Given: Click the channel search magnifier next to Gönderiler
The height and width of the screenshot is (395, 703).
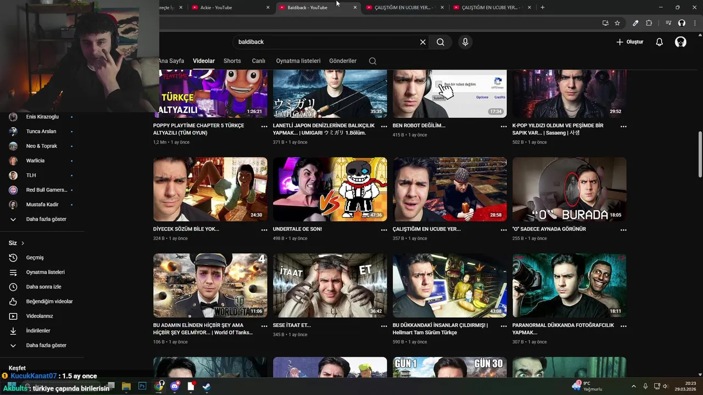Looking at the screenshot, I should pos(373,61).
